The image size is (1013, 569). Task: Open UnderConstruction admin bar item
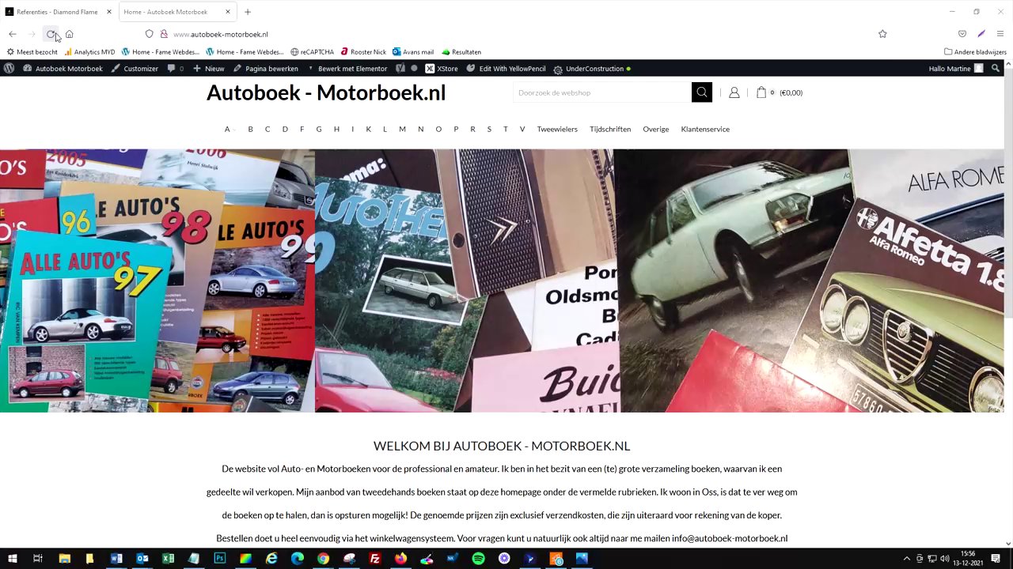(x=592, y=69)
